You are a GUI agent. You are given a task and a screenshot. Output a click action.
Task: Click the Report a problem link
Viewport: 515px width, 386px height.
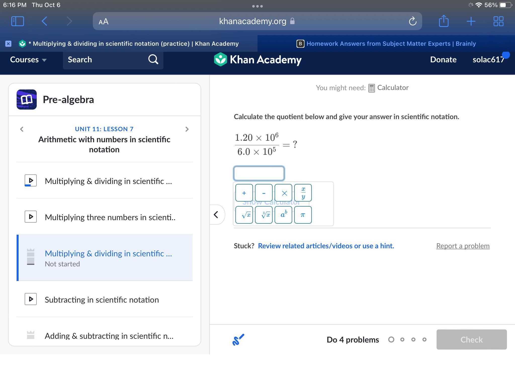[x=463, y=246]
